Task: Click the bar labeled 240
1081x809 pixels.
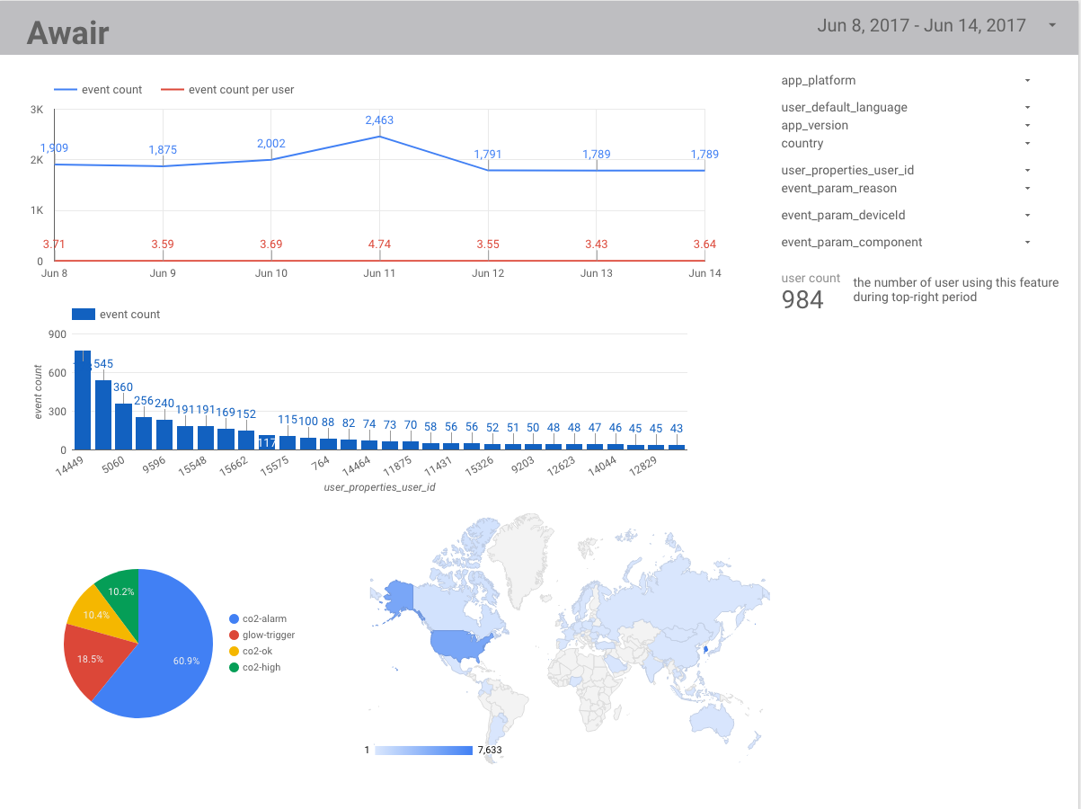Action: pyautogui.click(x=164, y=434)
